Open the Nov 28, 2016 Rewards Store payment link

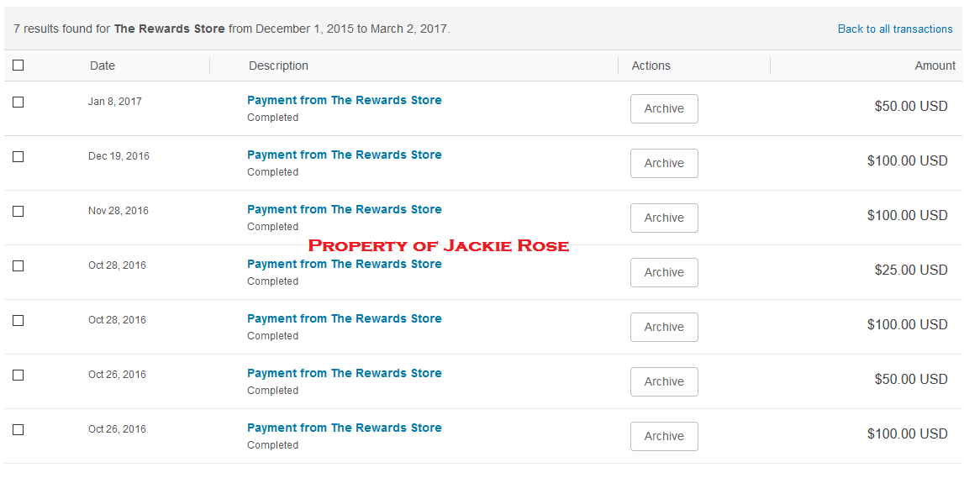coord(345,209)
